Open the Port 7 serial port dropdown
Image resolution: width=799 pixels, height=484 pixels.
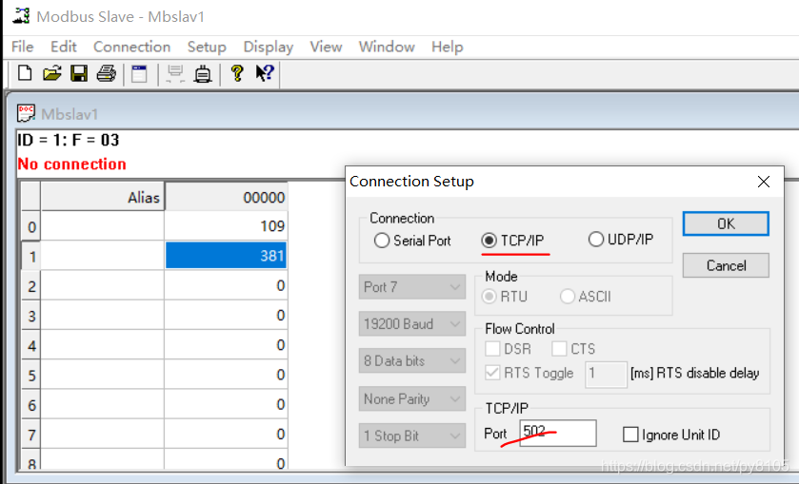[x=411, y=287]
